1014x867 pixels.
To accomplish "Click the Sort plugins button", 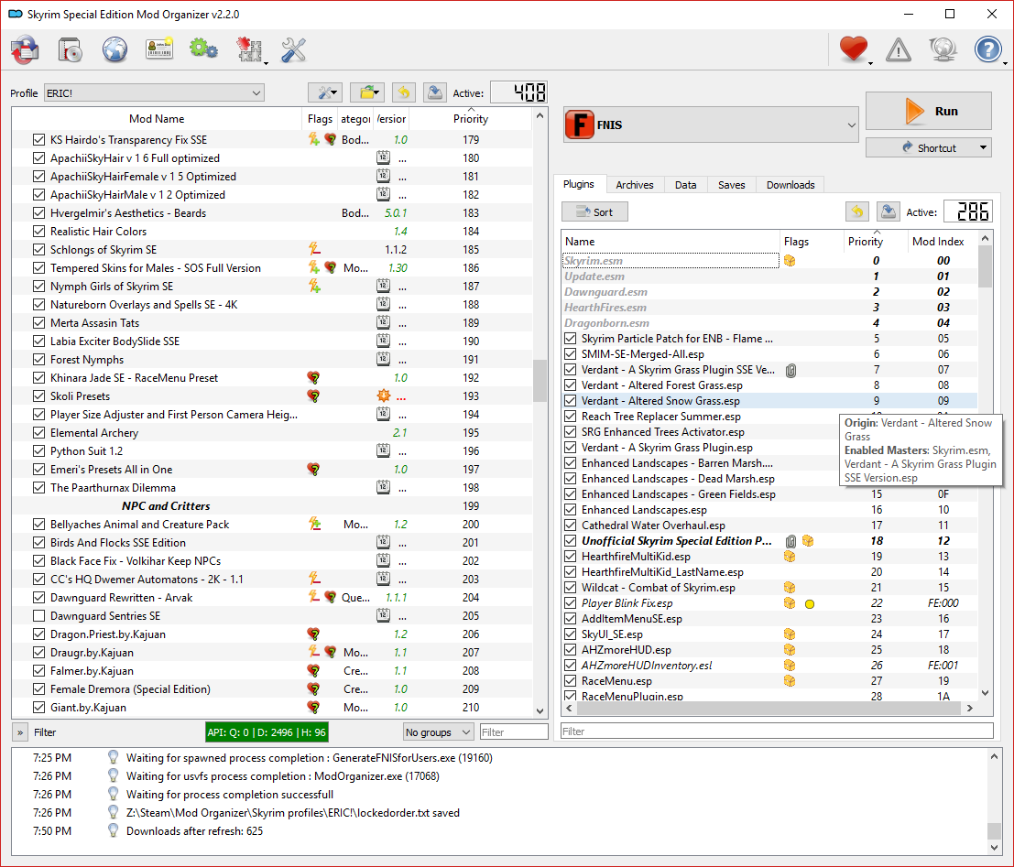I will coord(594,212).
